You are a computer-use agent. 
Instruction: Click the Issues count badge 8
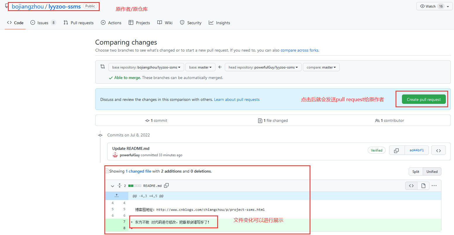(x=53, y=23)
